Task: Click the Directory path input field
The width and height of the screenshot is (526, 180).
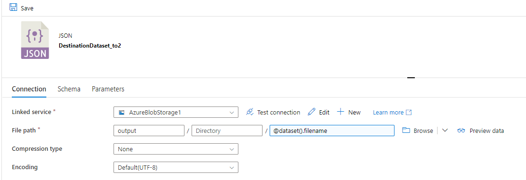Action: tap(227, 131)
